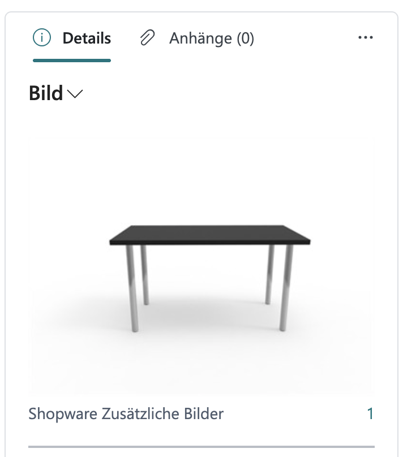The image size is (403, 457).
Task: Click the paperclip attachments icon
Action: click(x=147, y=38)
